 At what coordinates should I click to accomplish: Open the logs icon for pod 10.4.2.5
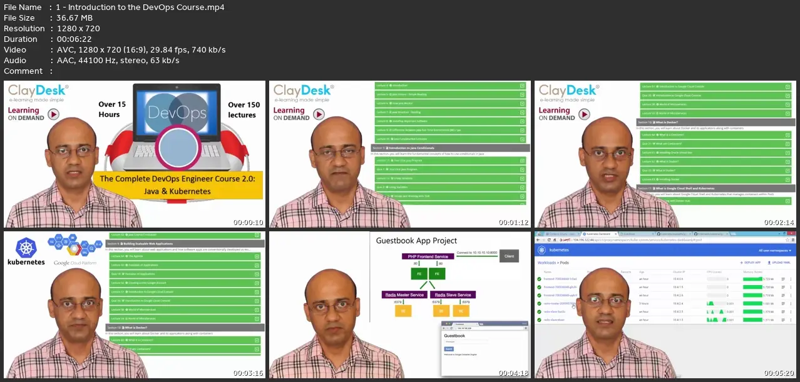pyautogui.click(x=783, y=311)
